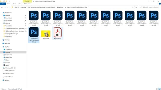Image resolution: width=161 pixels, height=90 pixels.
Task: Open 3D Objects under This PC
Action: (x=9, y=49)
